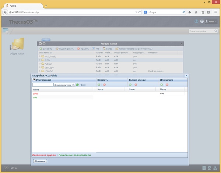221x173 pixels.
Task: Toggle the Рекурсивный checkbox
Action: pyautogui.click(x=34, y=80)
